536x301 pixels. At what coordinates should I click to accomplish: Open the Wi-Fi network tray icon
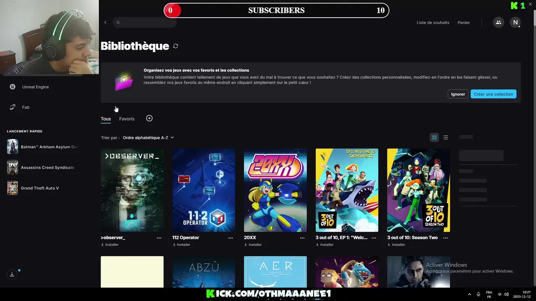tap(499, 294)
